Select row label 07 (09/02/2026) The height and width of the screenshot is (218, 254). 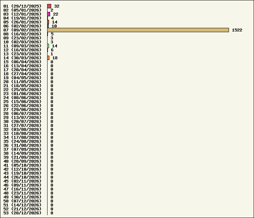(x=22, y=30)
